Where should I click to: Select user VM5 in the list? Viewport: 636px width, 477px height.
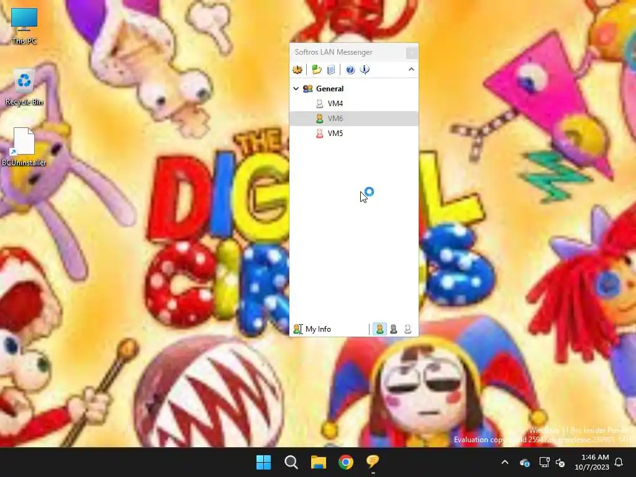point(353,134)
